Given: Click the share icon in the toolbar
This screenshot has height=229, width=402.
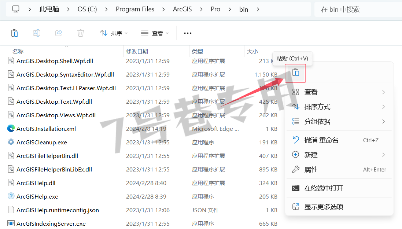Looking at the screenshot, I should [x=59, y=33].
